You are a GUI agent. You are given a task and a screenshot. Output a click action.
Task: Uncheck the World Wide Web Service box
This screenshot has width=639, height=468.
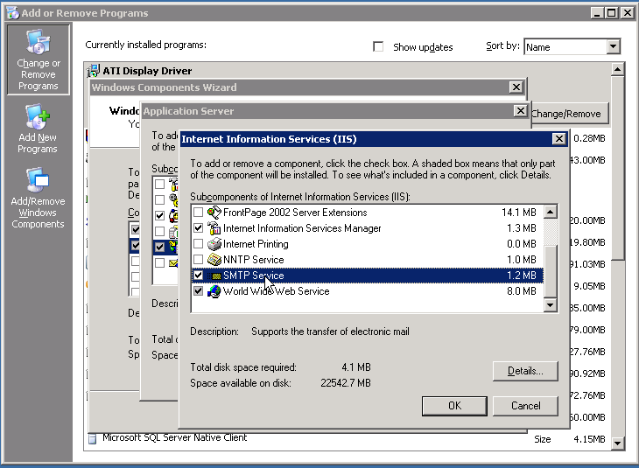click(198, 291)
